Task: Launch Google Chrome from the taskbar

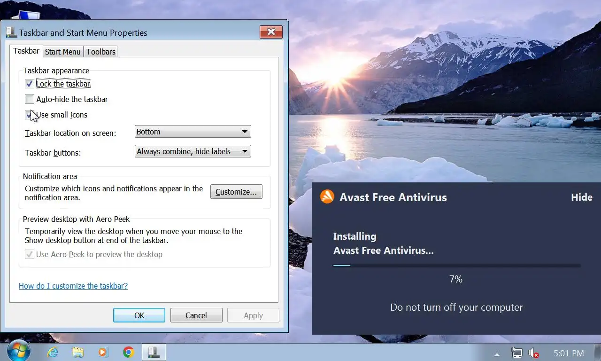Action: tap(128, 353)
